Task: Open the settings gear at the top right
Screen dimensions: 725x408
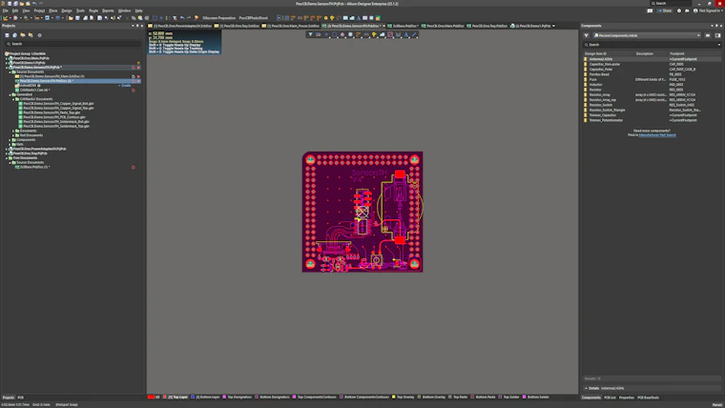Action: pyautogui.click(x=679, y=10)
